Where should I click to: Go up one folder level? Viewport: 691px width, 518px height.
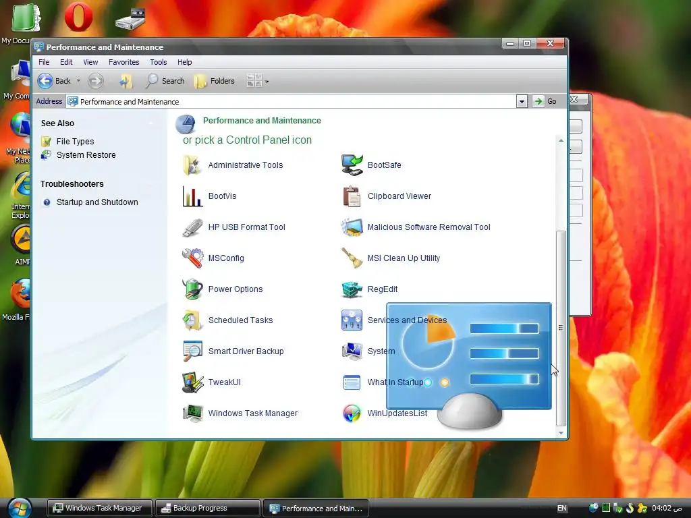point(126,81)
